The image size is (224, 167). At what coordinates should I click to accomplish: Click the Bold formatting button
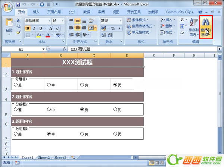tap(28, 28)
